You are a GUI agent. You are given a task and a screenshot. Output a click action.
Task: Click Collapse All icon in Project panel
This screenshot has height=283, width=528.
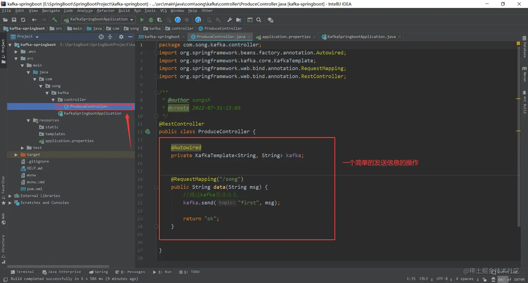[x=110, y=37]
